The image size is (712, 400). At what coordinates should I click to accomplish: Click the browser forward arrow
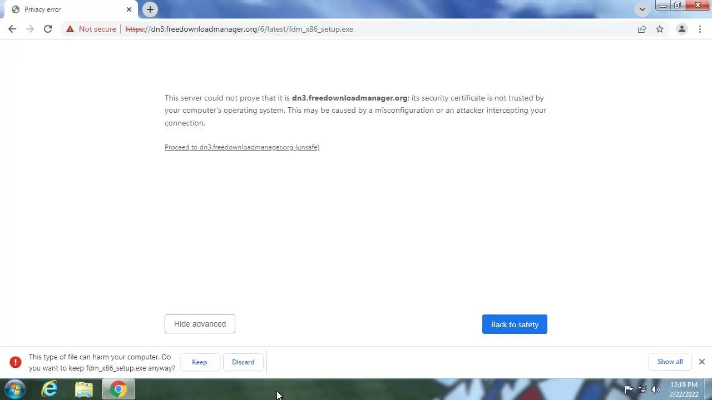point(30,29)
